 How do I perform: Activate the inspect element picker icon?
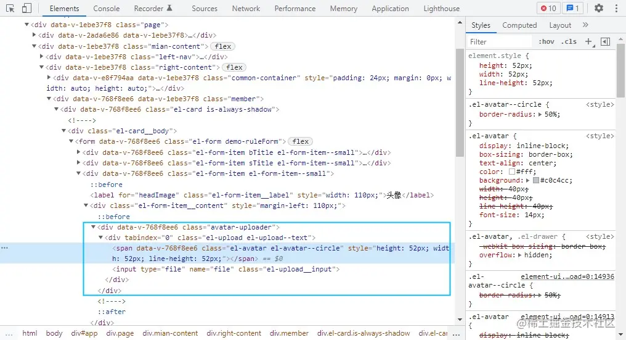[10, 9]
